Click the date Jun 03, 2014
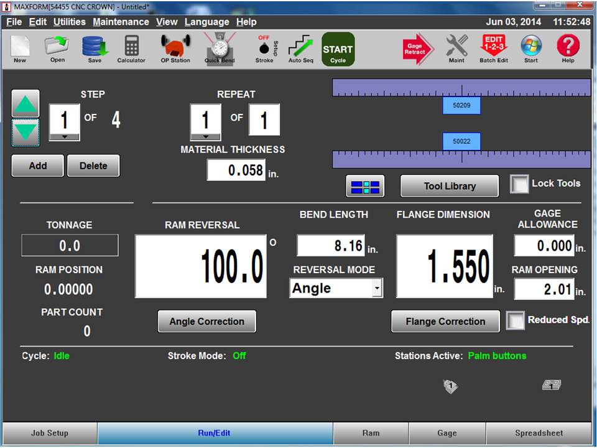 [513, 22]
